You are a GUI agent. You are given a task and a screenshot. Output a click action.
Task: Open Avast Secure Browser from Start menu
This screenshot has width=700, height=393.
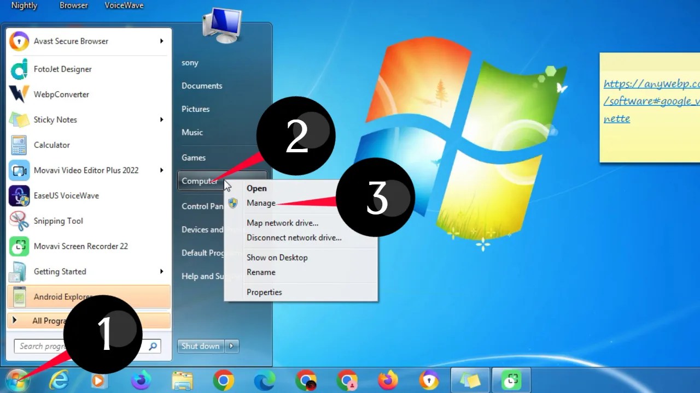click(87, 41)
